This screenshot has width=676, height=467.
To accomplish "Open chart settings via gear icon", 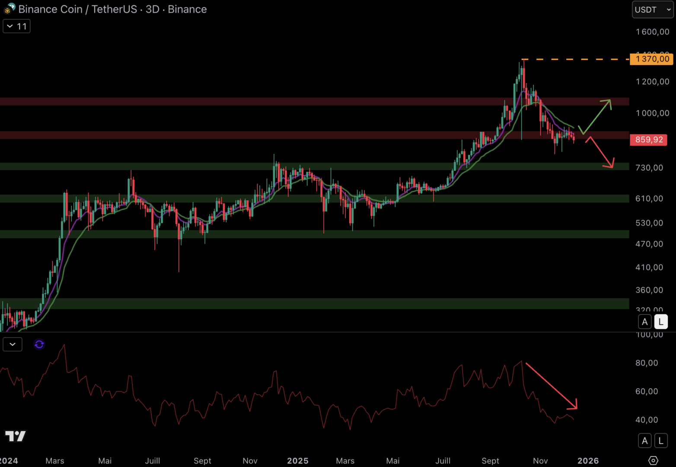I will (x=653, y=461).
